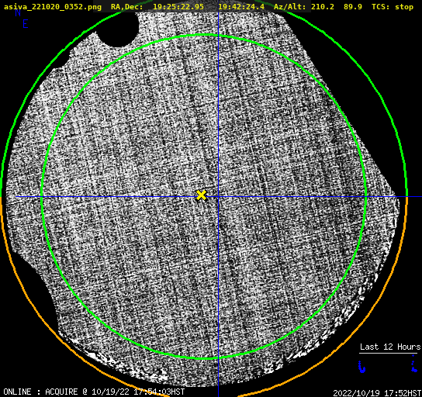
Task: Click the asiva_221020_0352.png filename text
Action: 53,7
